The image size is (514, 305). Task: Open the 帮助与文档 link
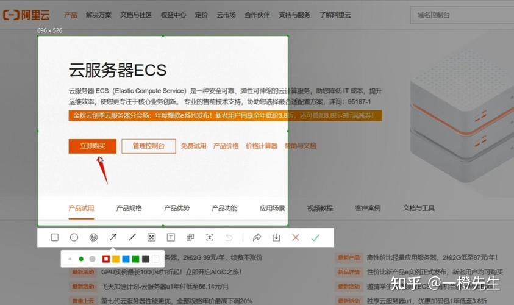301,146
